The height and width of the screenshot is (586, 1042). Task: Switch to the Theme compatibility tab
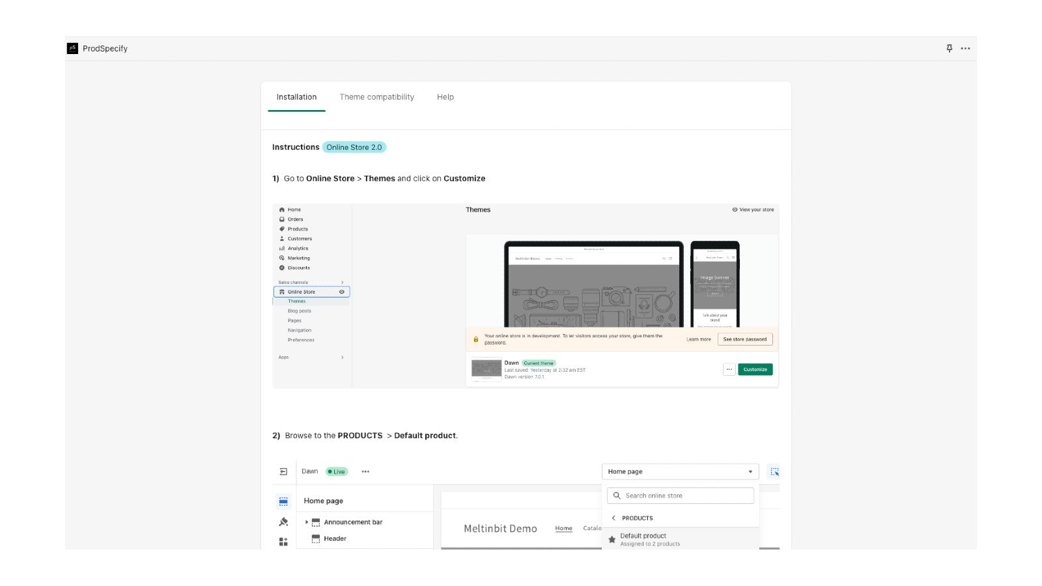point(376,96)
